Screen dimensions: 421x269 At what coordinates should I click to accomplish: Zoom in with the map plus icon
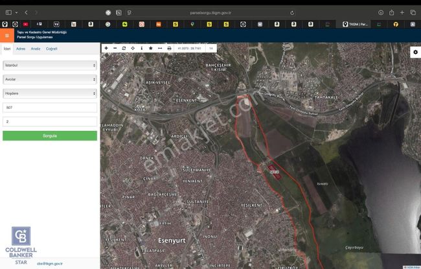click(x=106, y=48)
